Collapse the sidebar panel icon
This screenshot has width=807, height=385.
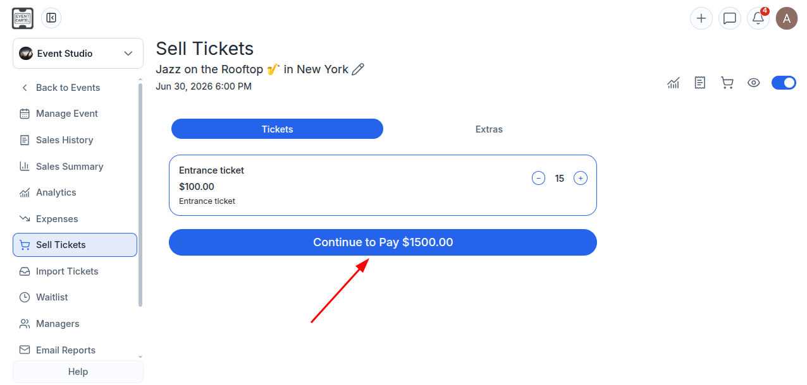(x=51, y=18)
